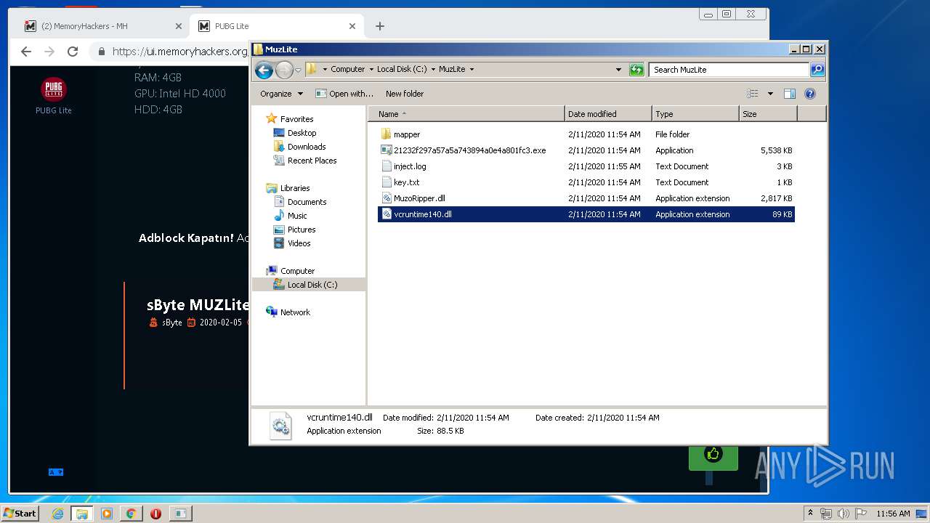Show hidden tray icons

pos(811,514)
